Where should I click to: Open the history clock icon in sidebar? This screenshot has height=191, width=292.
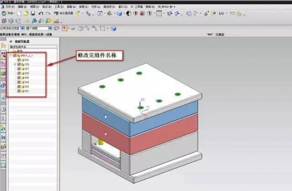pyautogui.click(x=3, y=109)
